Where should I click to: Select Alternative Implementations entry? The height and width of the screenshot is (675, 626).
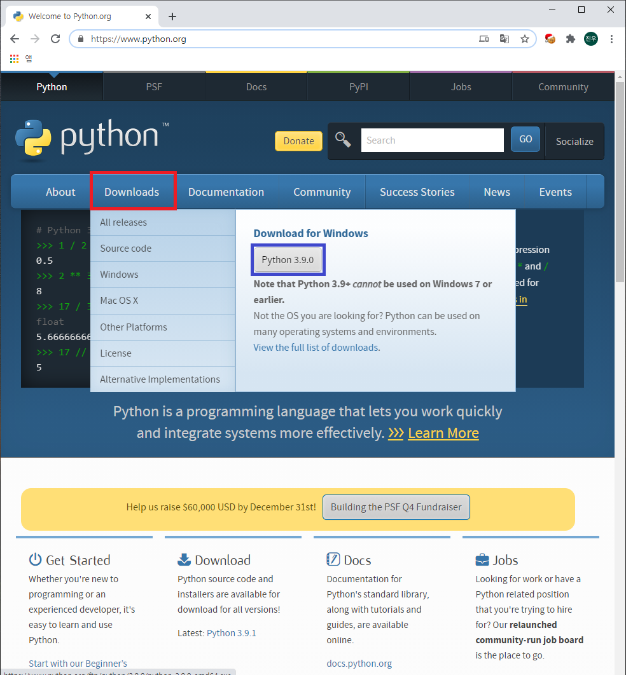pyautogui.click(x=163, y=379)
